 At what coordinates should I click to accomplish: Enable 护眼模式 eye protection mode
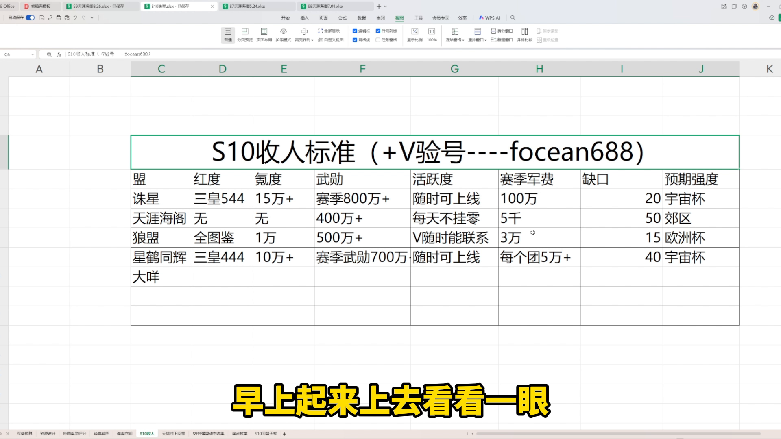click(284, 34)
